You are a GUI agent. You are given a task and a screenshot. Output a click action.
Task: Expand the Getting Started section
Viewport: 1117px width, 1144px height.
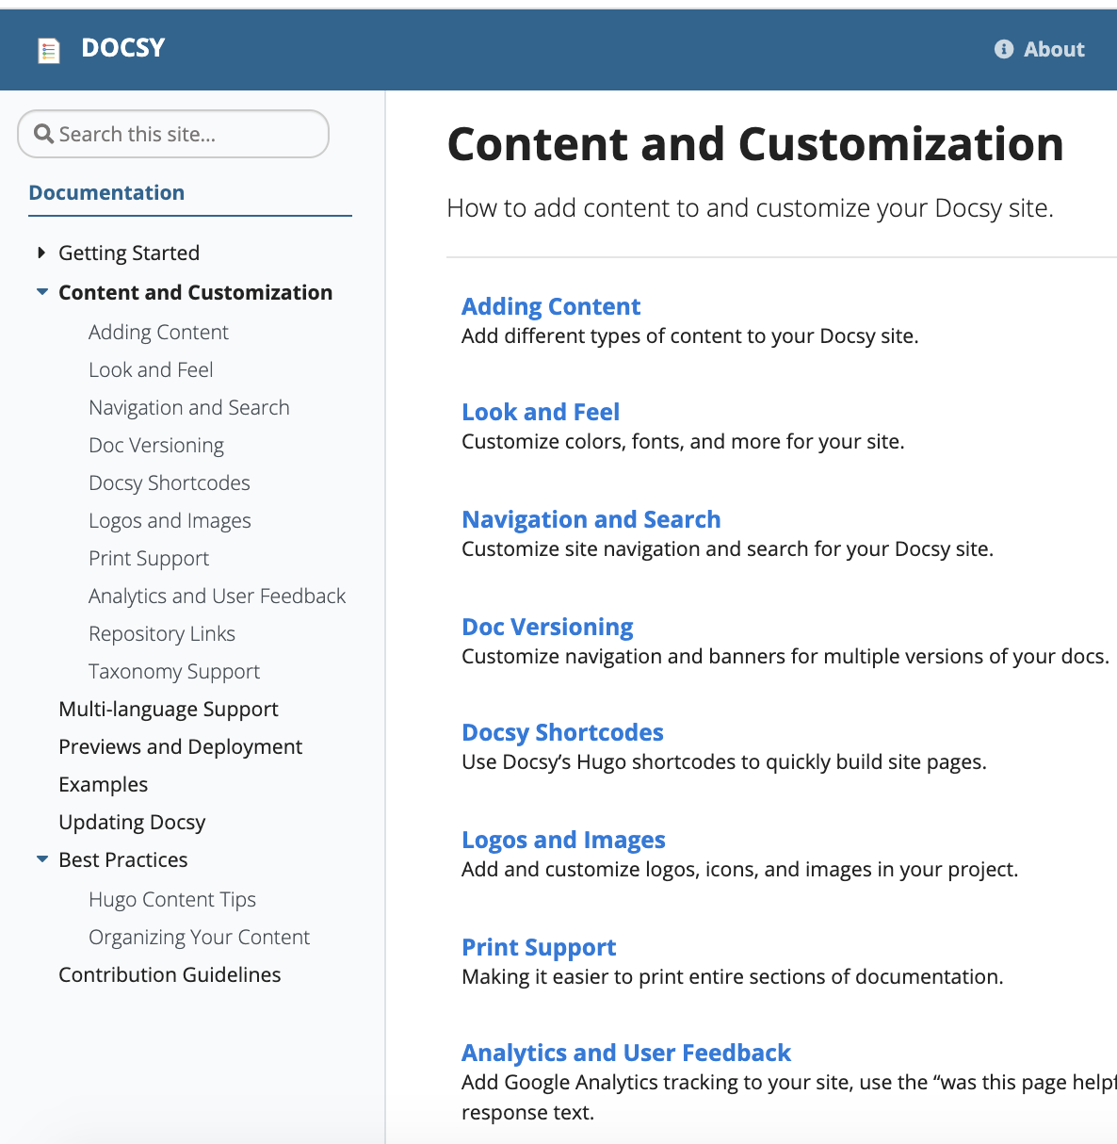41,253
